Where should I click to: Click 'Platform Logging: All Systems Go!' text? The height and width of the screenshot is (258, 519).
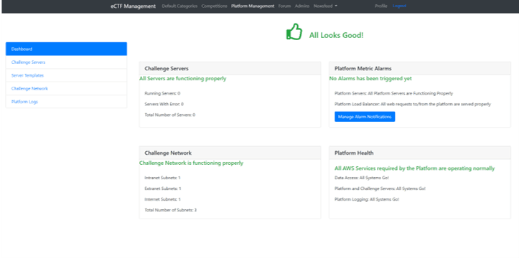pos(367,199)
